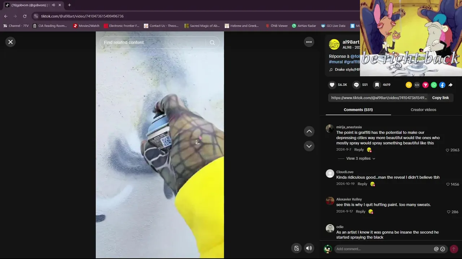This screenshot has height=259, width=462.
Task: Open Hebrew and Greek bookmark
Action: tap(242, 26)
